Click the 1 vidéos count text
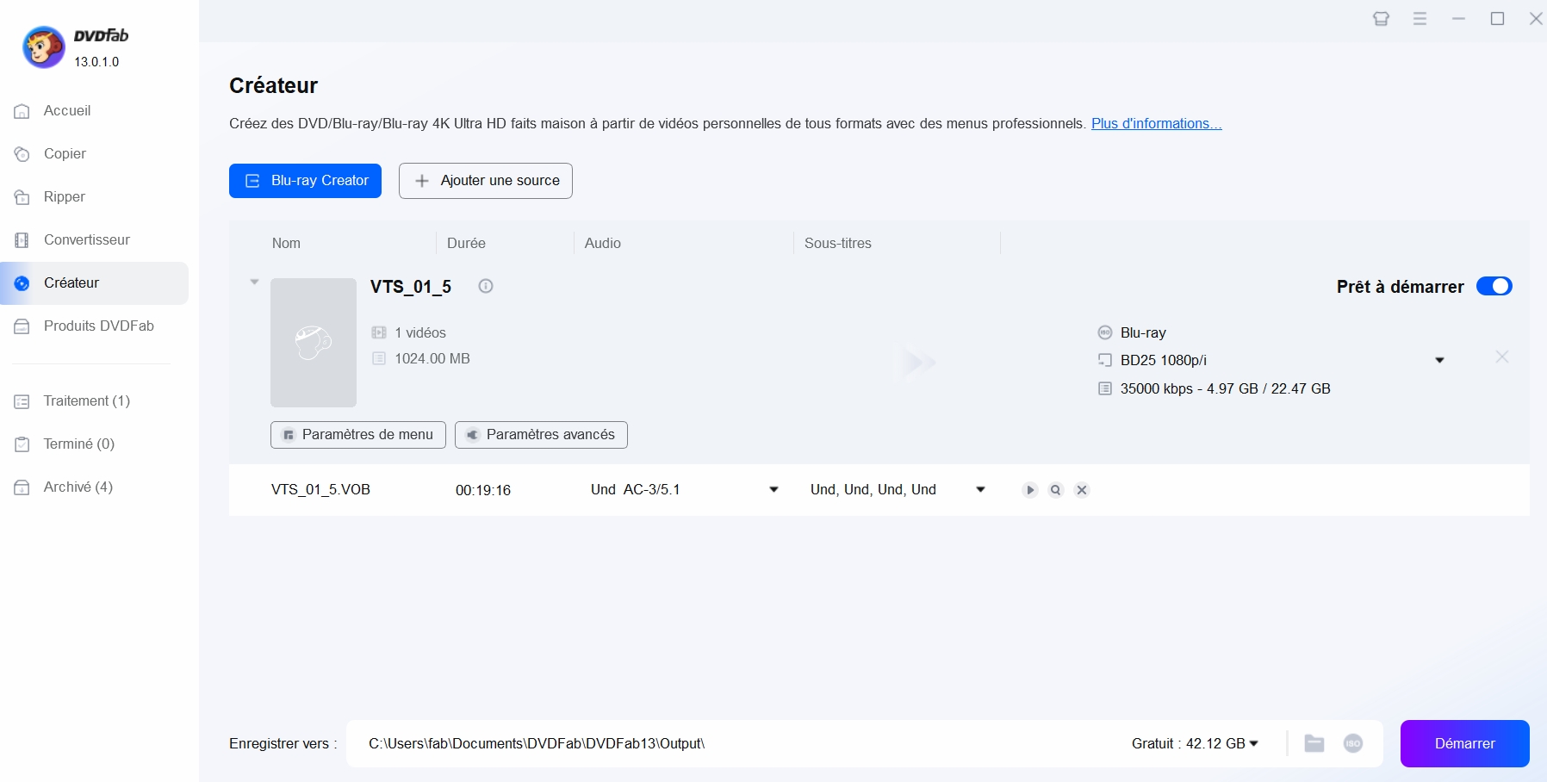 click(420, 333)
